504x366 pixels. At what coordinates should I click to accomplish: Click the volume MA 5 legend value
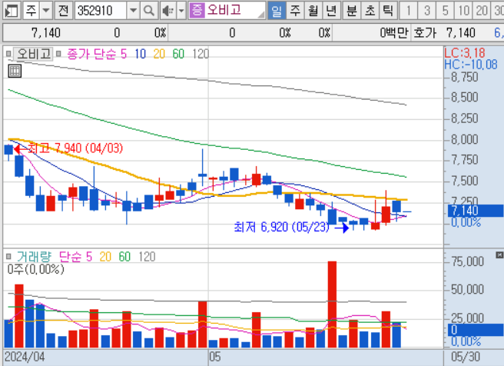[x=89, y=257]
